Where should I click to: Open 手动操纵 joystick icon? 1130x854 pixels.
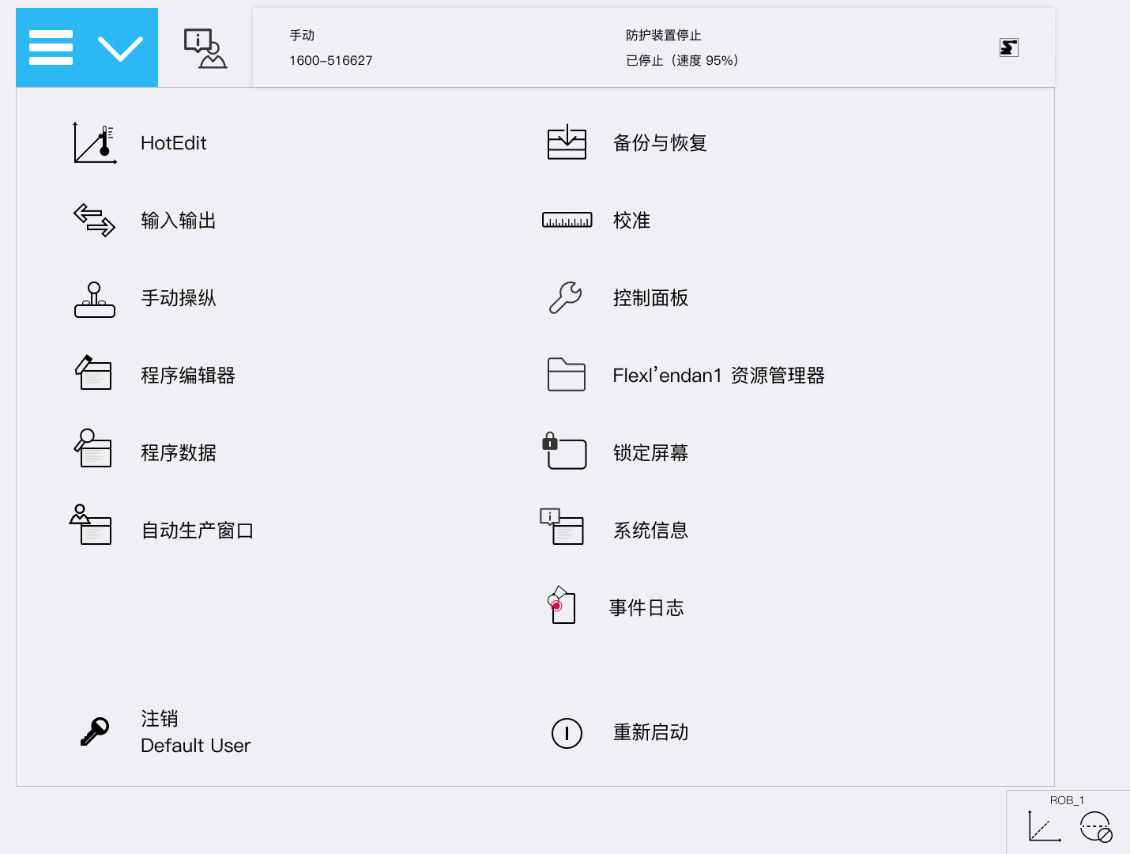[x=95, y=299]
